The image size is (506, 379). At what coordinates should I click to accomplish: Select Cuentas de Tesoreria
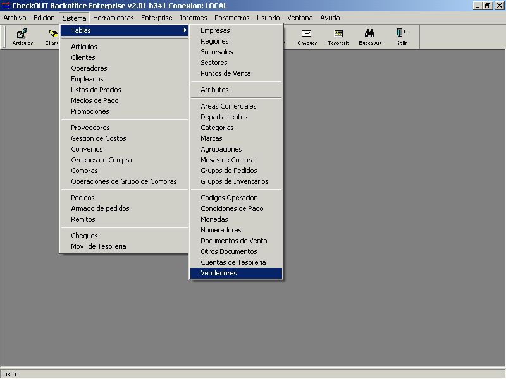click(x=236, y=262)
